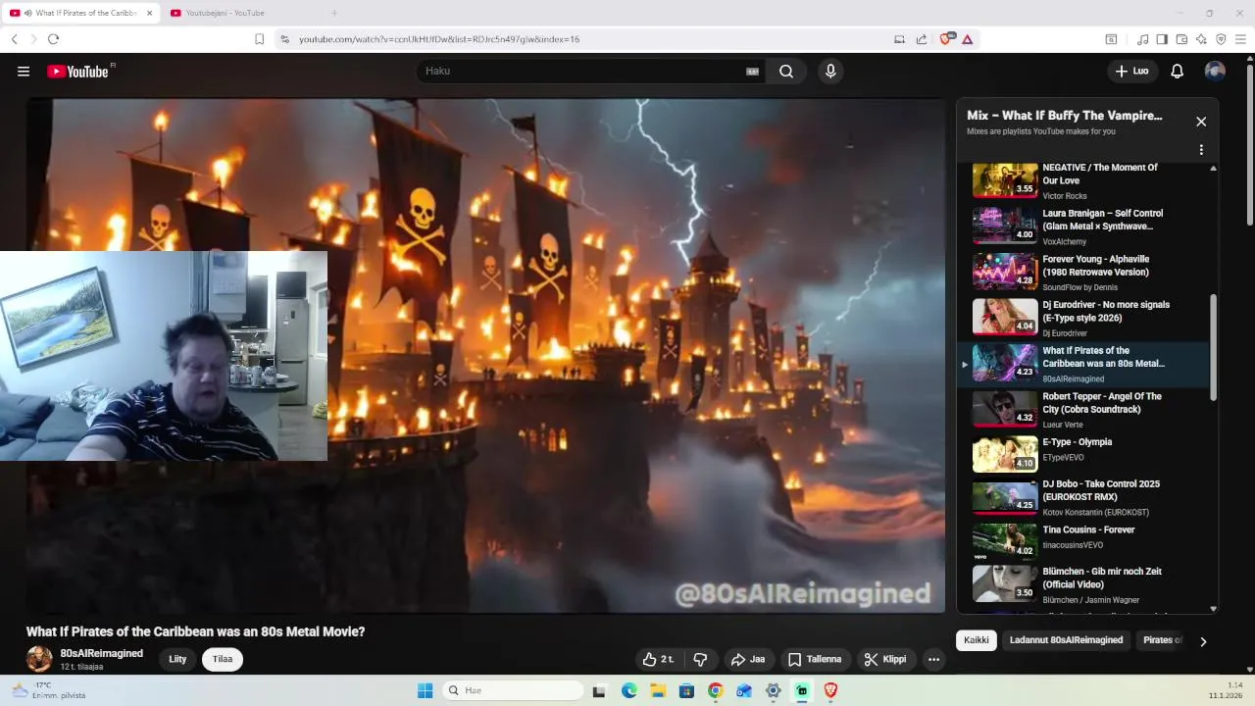Select the Kaikki filter chip

tap(977, 640)
